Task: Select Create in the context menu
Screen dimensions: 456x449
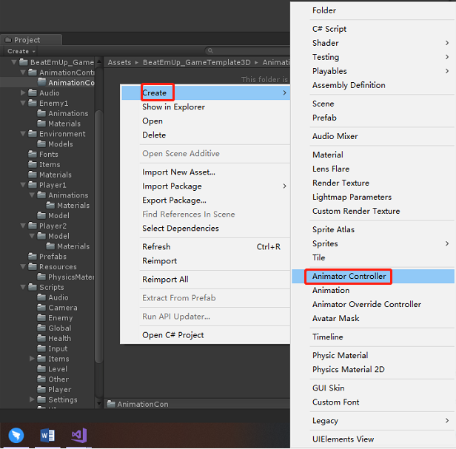Action: coord(206,92)
